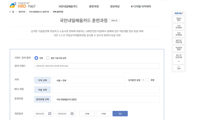Image resolution: width=201 pixels, height=120 pixels.
Task: Click the region field showing 서울 > 전체
Action: 89,80
